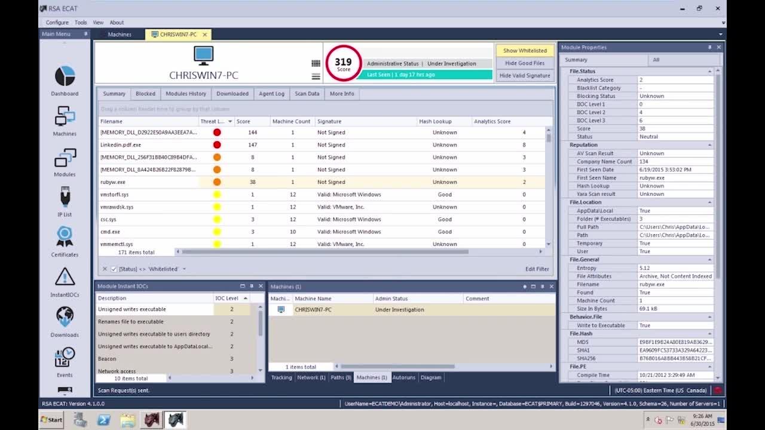
Task: Click the 319 score circle
Action: [x=343, y=63]
